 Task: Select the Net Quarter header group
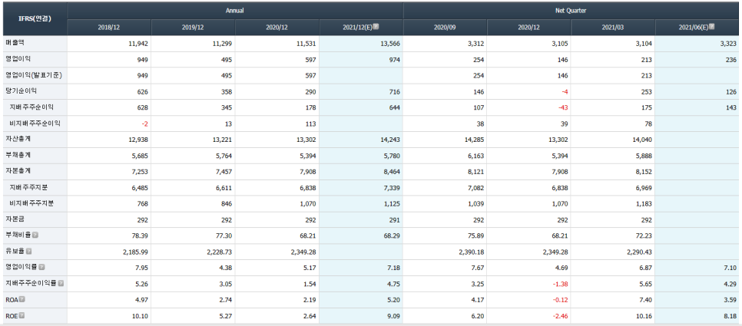(572, 11)
